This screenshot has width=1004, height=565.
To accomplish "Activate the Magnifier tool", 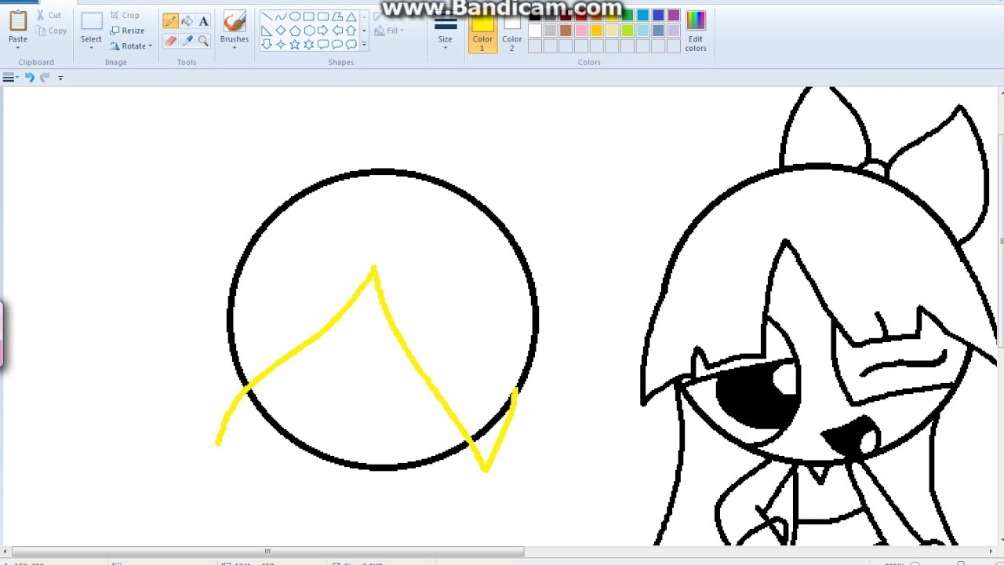I will pyautogui.click(x=203, y=40).
